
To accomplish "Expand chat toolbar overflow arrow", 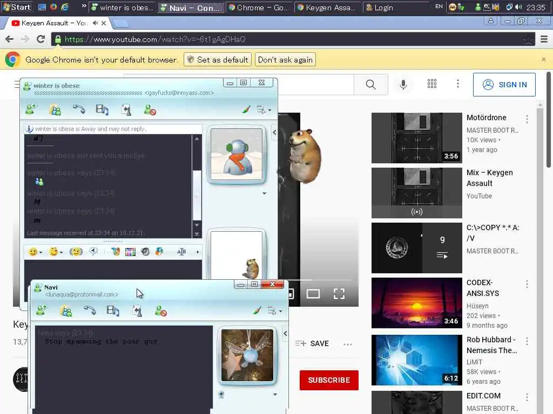I will tap(198, 252).
